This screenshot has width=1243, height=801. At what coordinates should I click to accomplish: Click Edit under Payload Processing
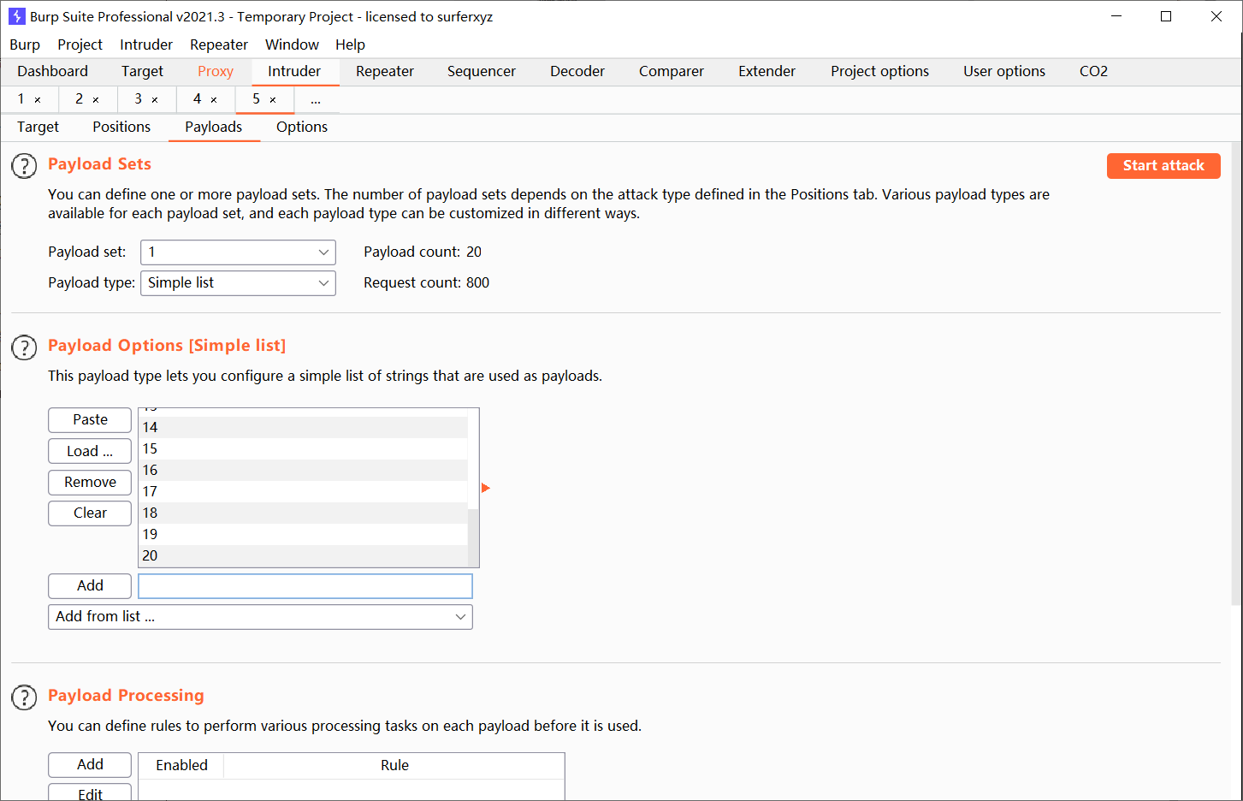tap(90, 793)
